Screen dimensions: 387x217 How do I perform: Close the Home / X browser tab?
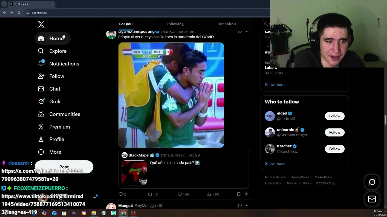pos(51,4)
